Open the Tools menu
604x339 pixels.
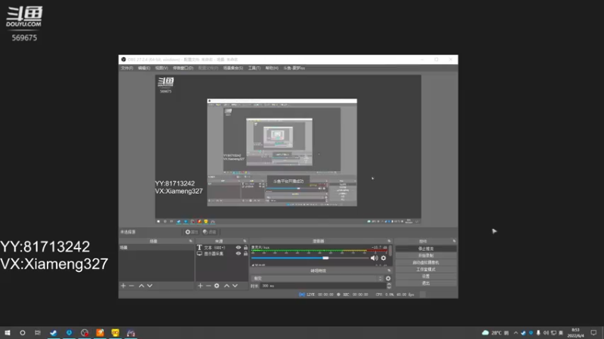coord(254,68)
